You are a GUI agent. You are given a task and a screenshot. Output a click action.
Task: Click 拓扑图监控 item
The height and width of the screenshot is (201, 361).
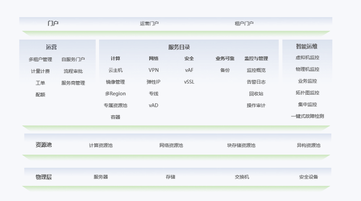coord(307,93)
